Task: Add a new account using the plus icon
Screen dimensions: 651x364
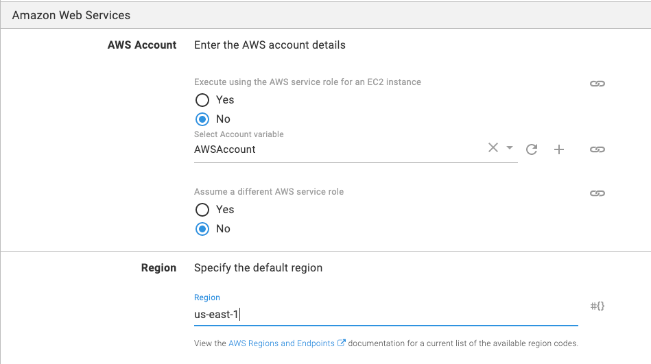Action: pos(559,149)
